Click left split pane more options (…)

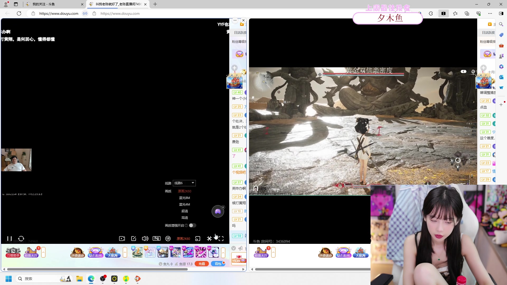(x=235, y=20)
